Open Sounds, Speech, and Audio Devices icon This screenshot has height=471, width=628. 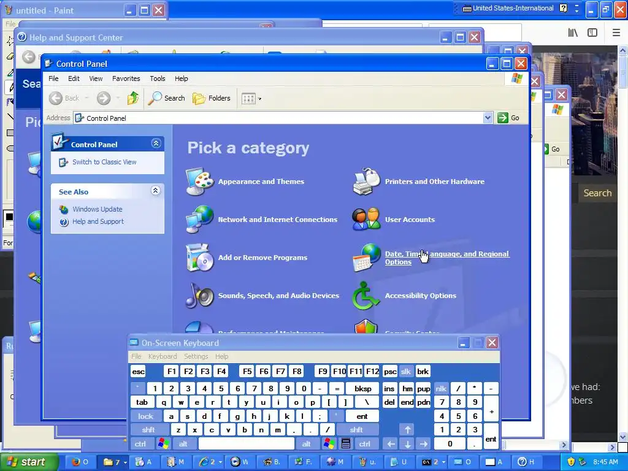point(199,296)
